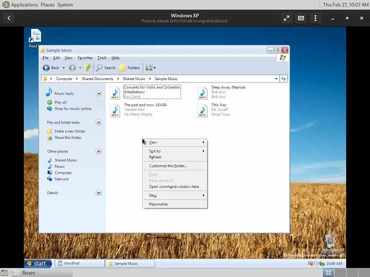Choose Customize this folder in context menu

click(175, 166)
